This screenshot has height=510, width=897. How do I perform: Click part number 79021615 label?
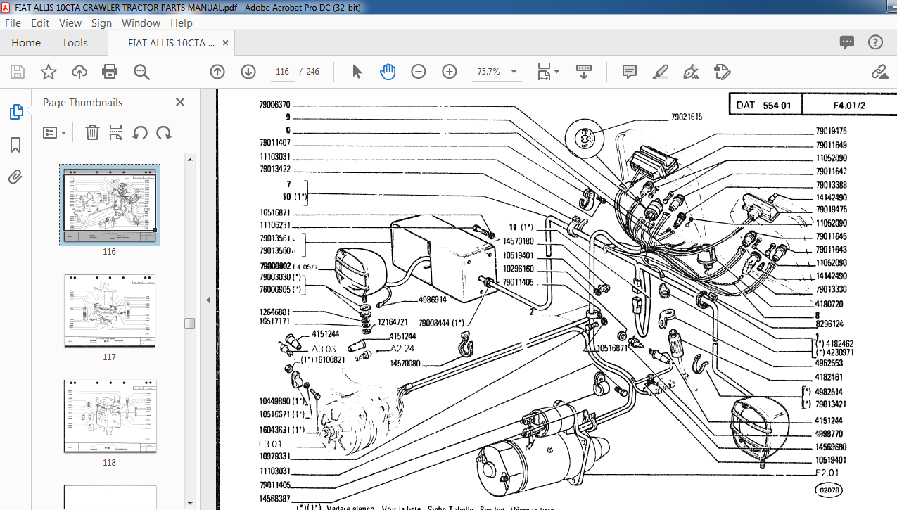click(687, 117)
